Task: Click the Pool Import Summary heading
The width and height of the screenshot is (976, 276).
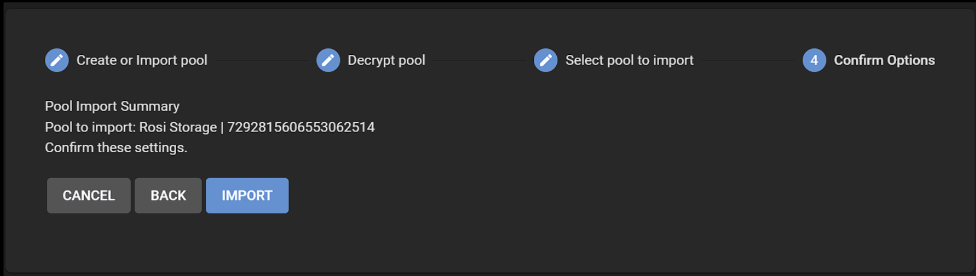Action: click(x=112, y=106)
